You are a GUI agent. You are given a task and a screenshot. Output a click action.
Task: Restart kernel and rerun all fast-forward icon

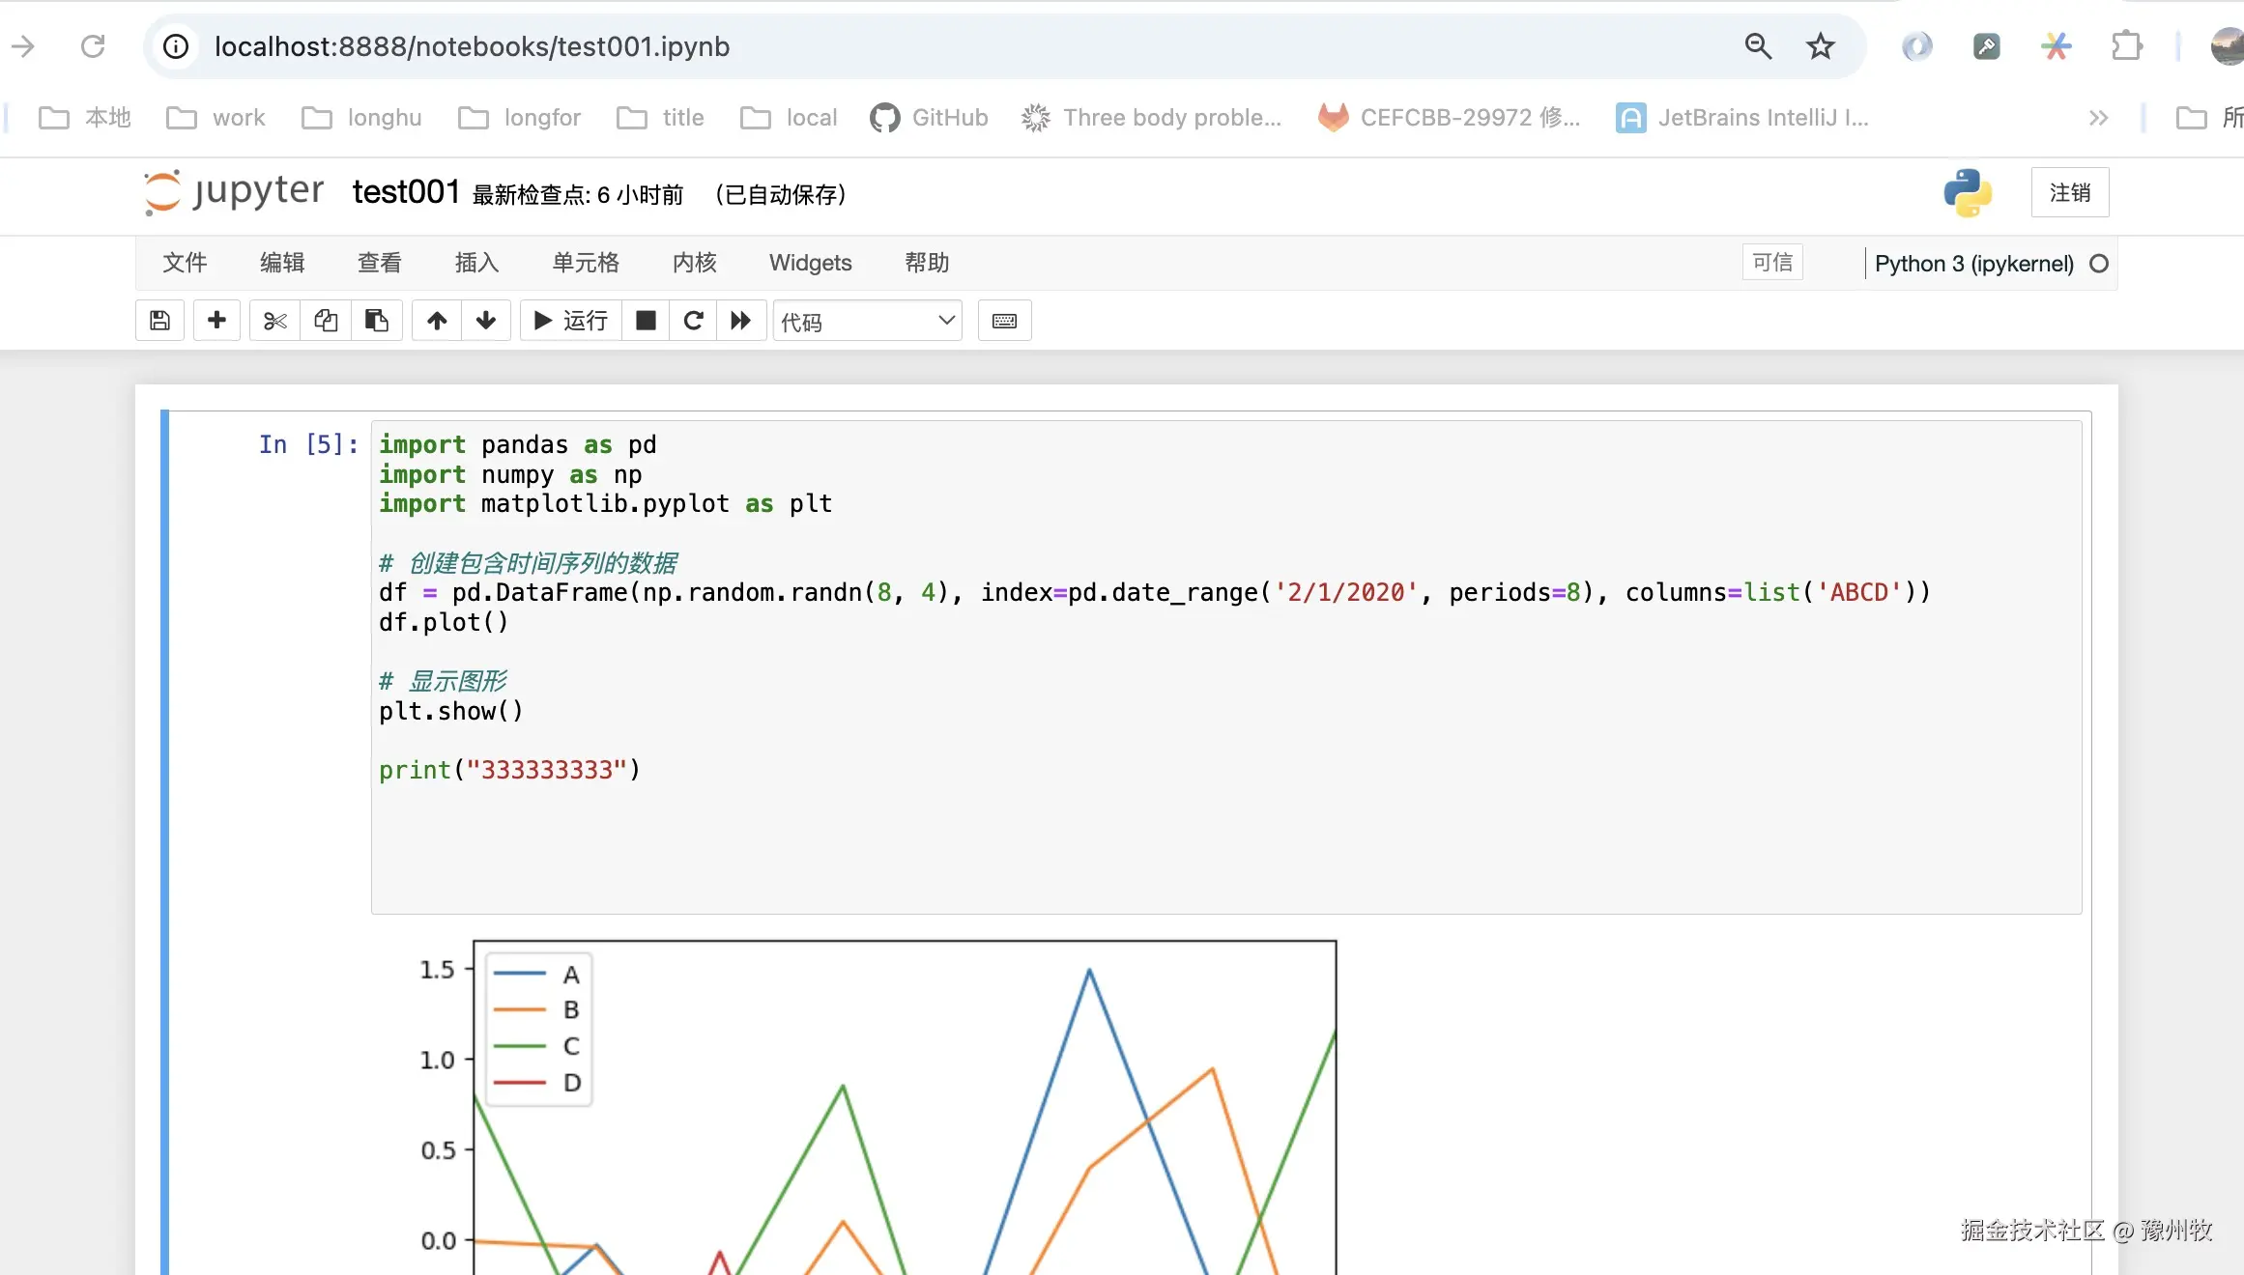pyautogui.click(x=741, y=321)
